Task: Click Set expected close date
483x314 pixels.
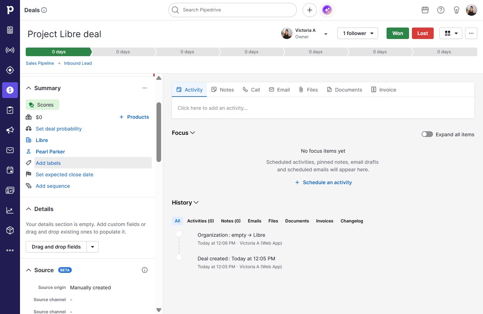Action: pos(64,175)
